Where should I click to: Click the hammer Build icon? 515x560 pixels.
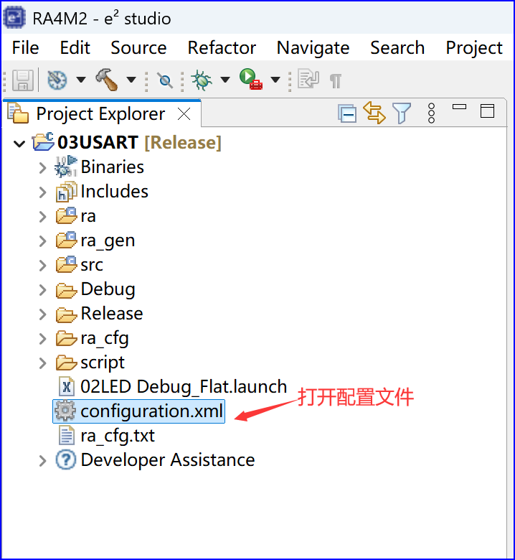point(107,79)
